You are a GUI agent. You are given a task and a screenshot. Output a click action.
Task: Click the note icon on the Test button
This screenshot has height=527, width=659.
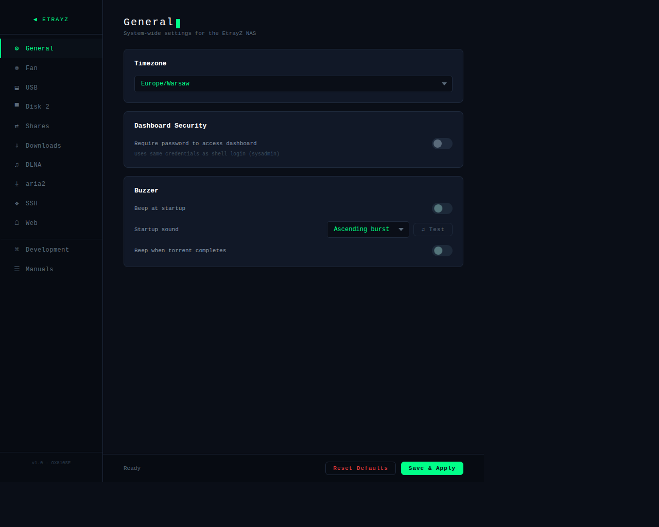click(x=424, y=229)
